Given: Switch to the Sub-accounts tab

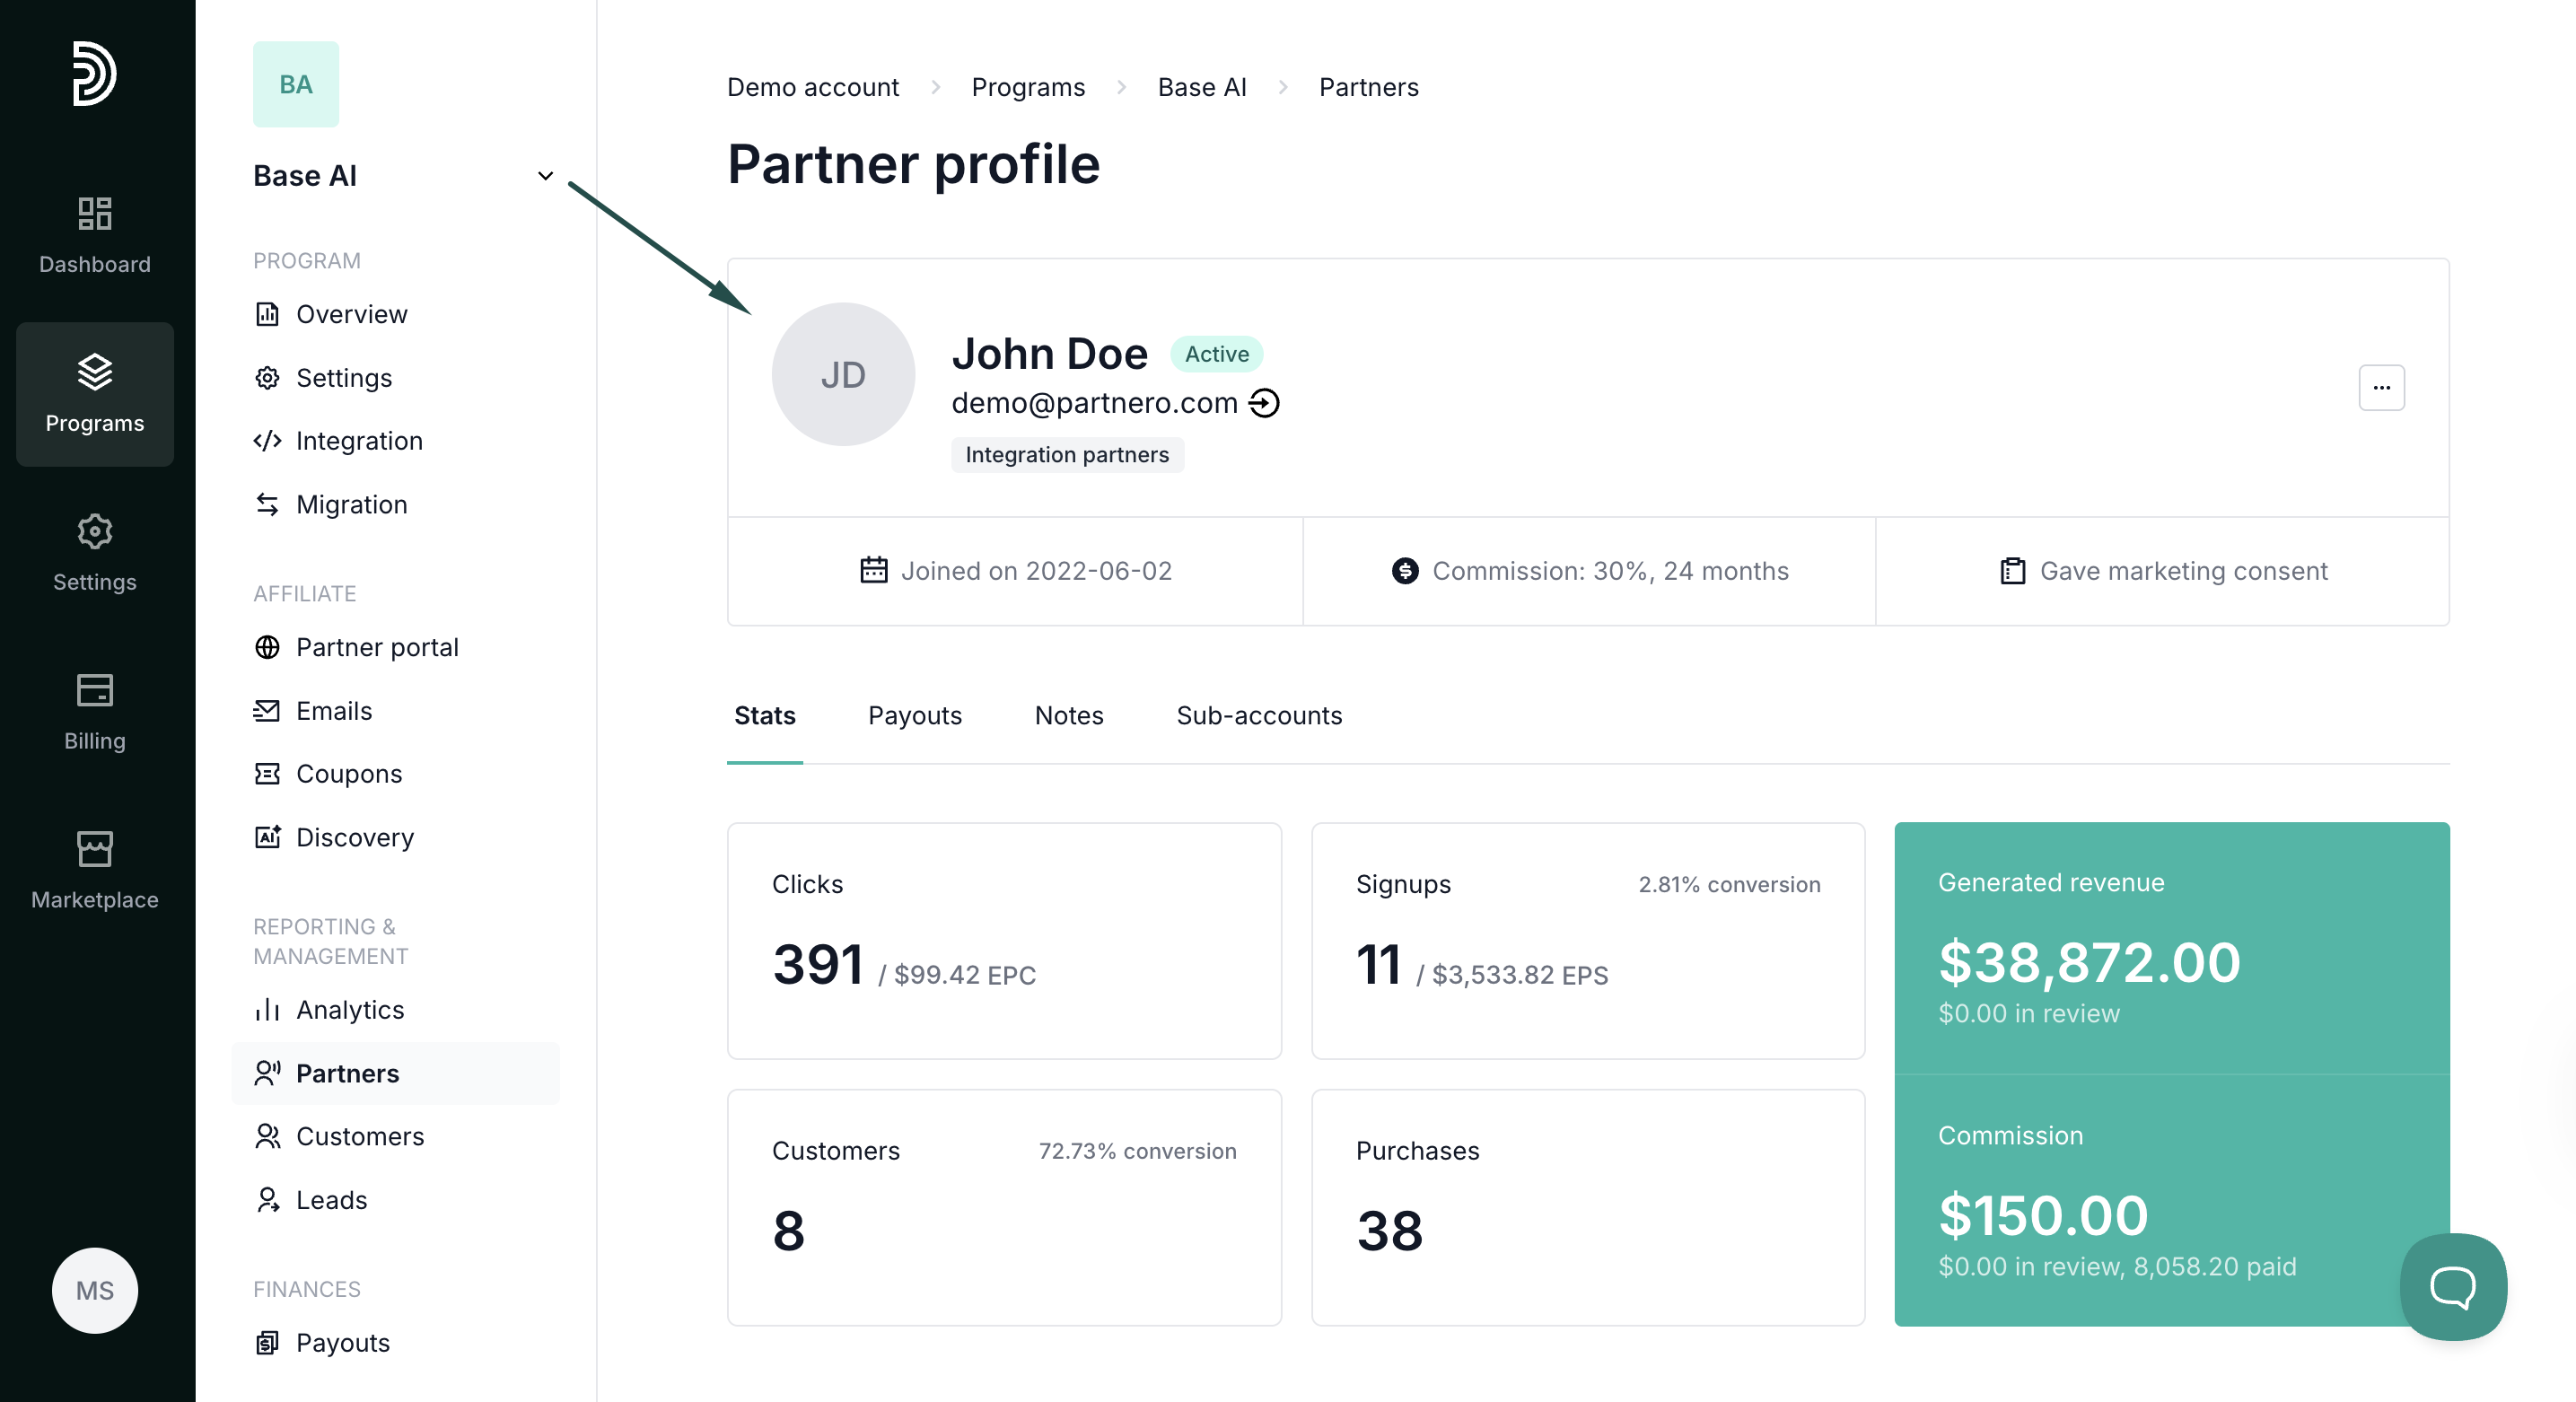Looking at the screenshot, I should [x=1258, y=716].
